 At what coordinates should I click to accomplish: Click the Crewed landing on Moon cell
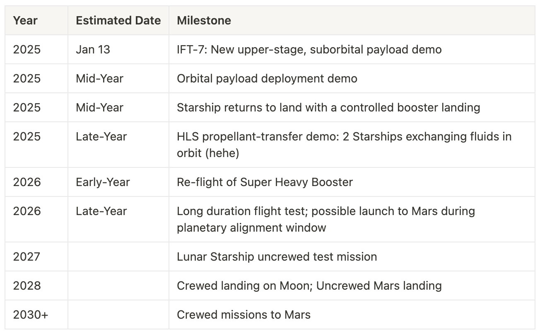(352, 286)
